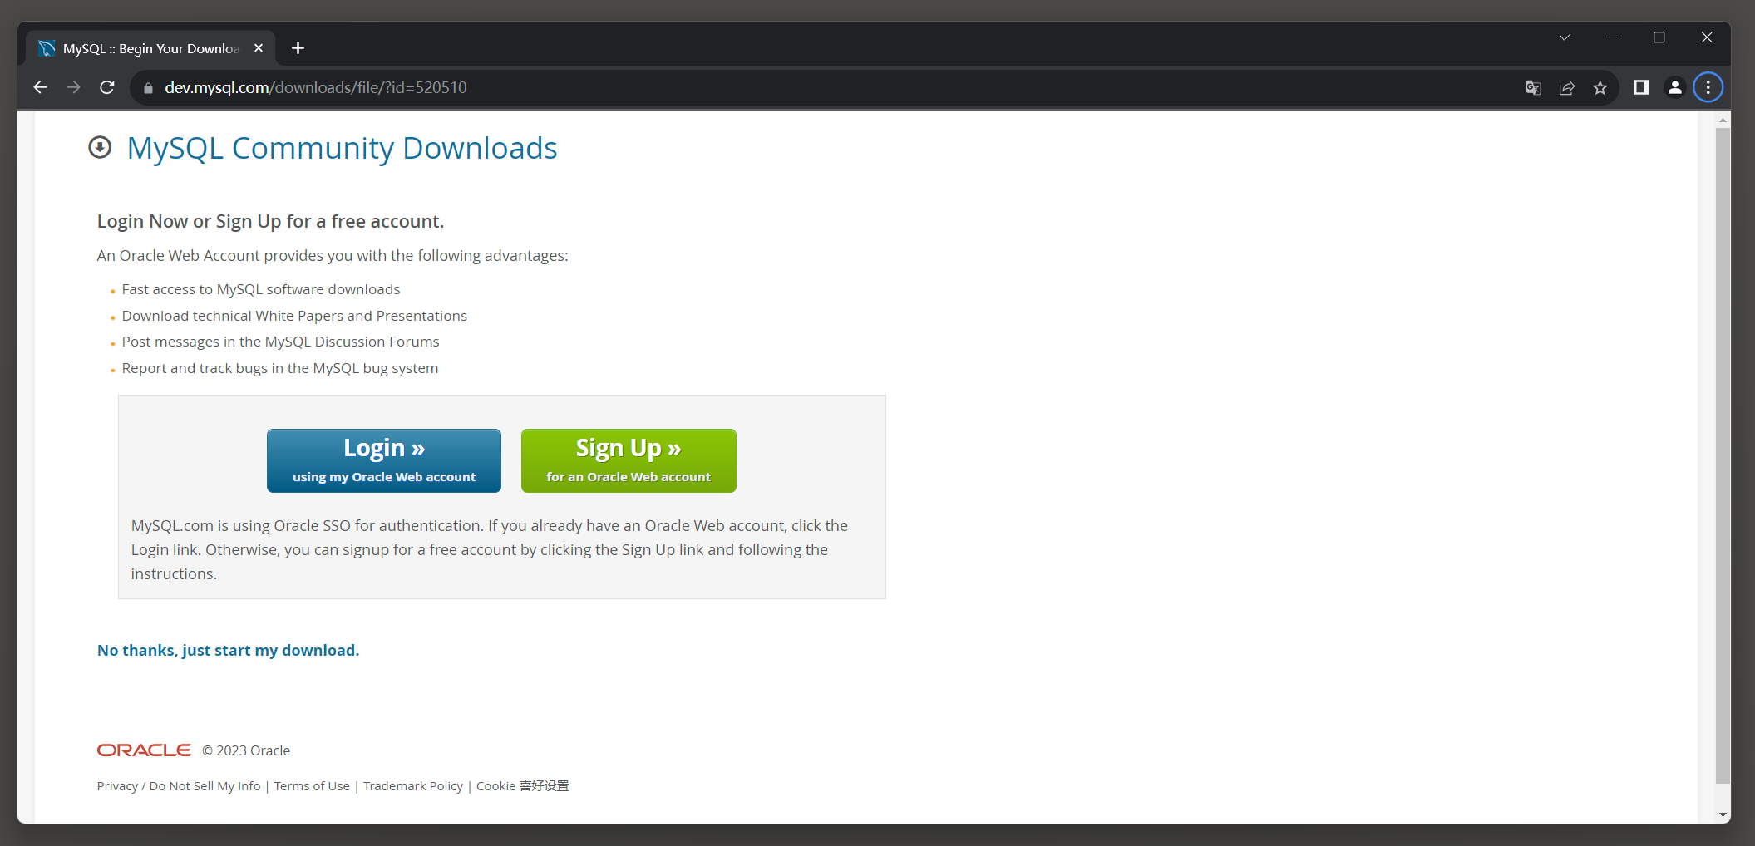
Task: Open MySQL Community Downloads heading link
Action: click(342, 148)
